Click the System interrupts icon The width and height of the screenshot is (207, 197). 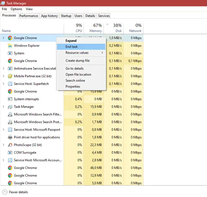pos(10,99)
